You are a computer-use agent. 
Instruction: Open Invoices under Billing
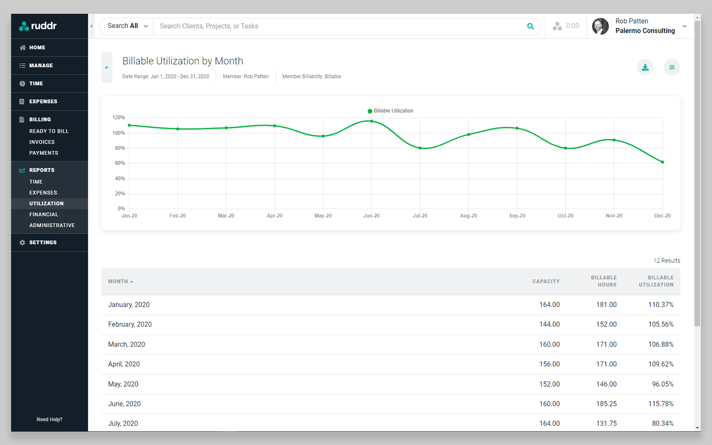tap(42, 142)
